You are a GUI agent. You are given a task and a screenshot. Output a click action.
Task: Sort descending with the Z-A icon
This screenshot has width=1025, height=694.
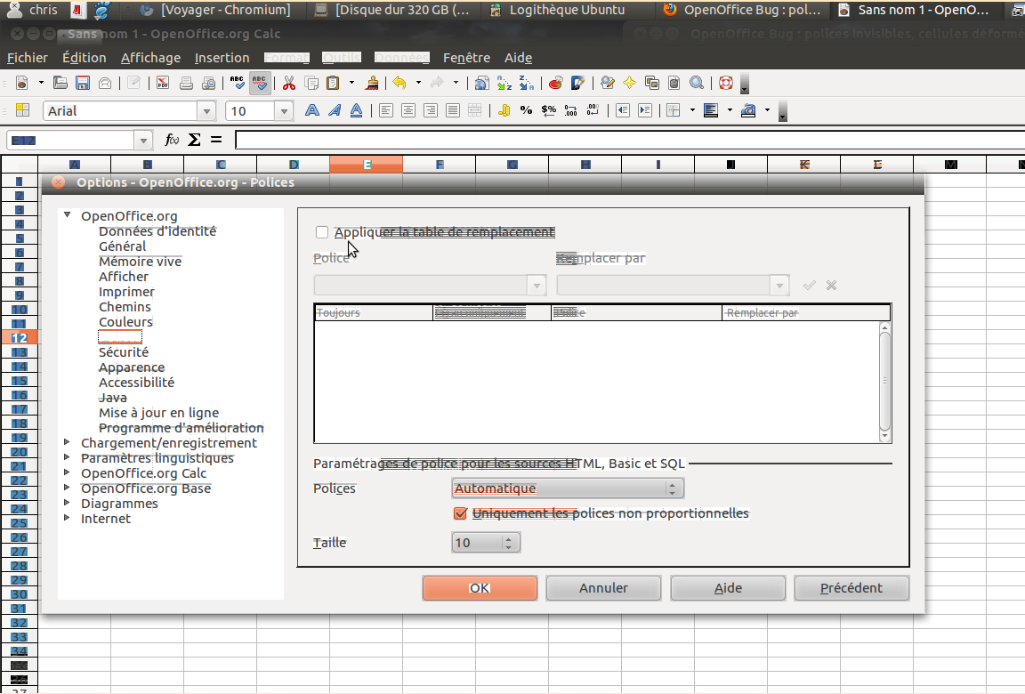[526, 83]
